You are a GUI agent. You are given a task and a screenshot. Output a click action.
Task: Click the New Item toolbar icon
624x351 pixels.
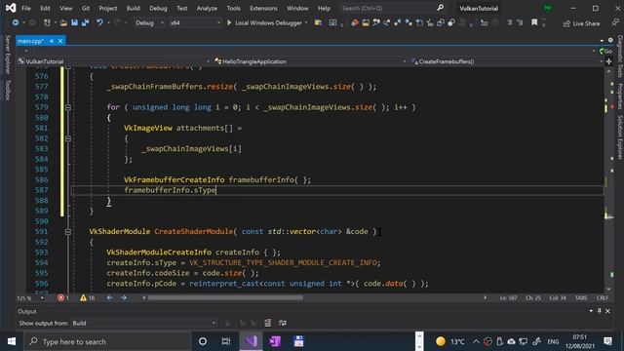(47, 23)
